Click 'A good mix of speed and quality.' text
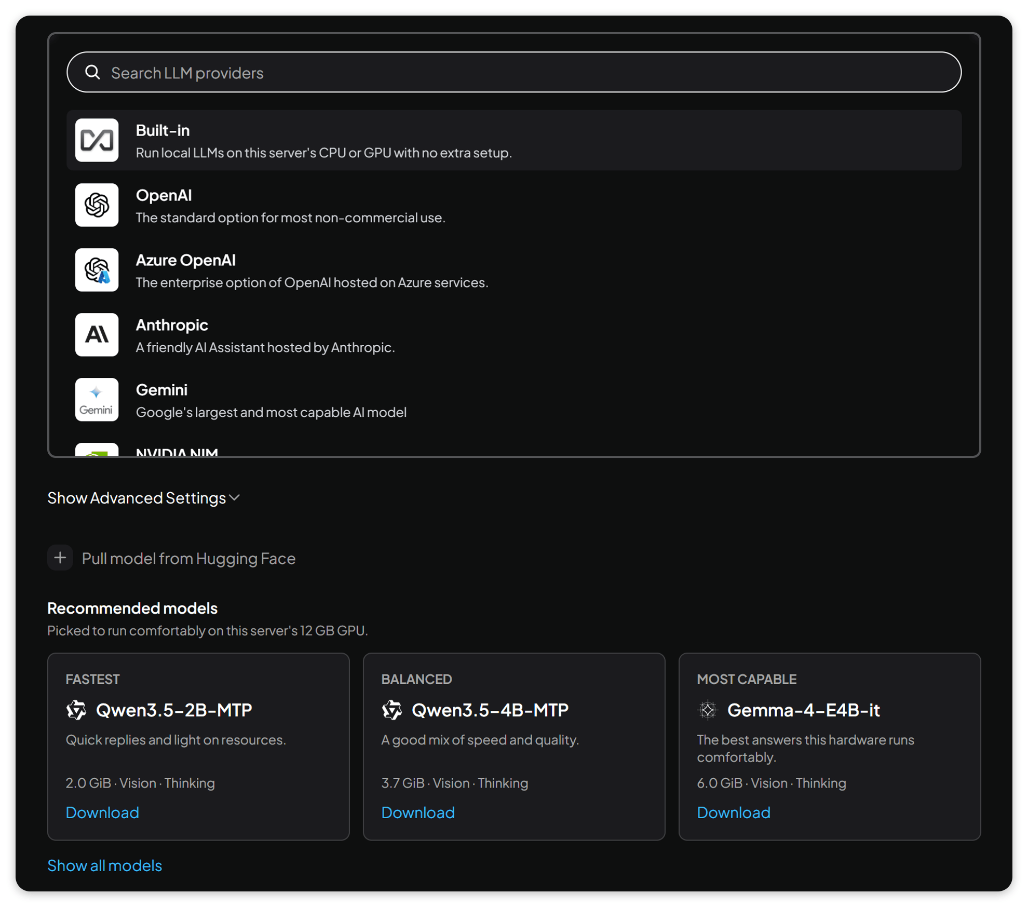Screen dimensions: 1028x907 pos(480,740)
